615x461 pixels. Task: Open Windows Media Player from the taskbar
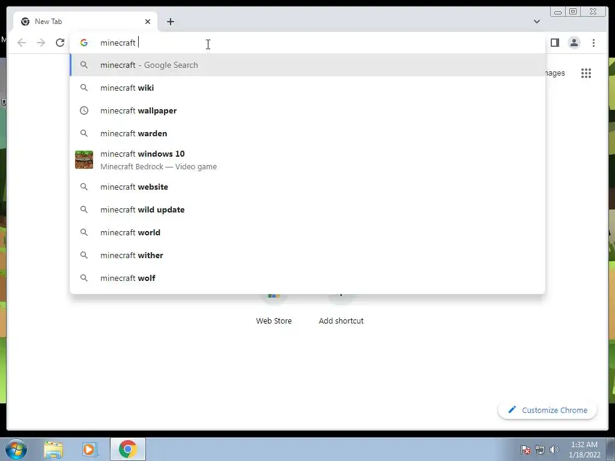(89, 449)
